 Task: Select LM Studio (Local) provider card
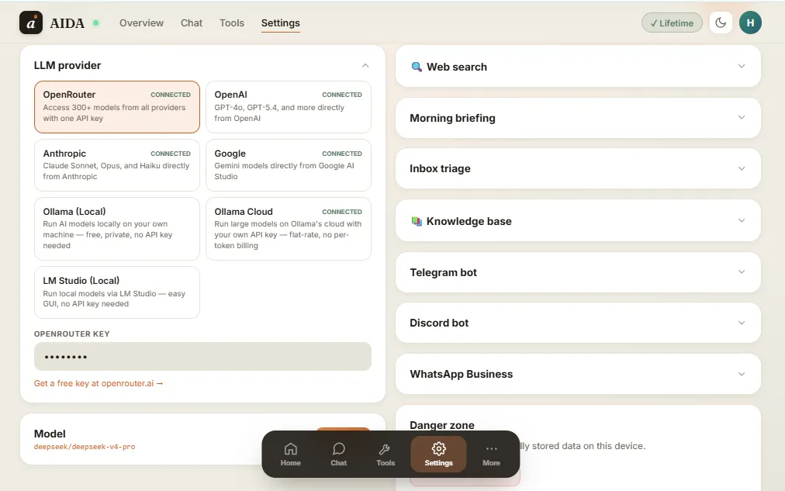pyautogui.click(x=117, y=292)
